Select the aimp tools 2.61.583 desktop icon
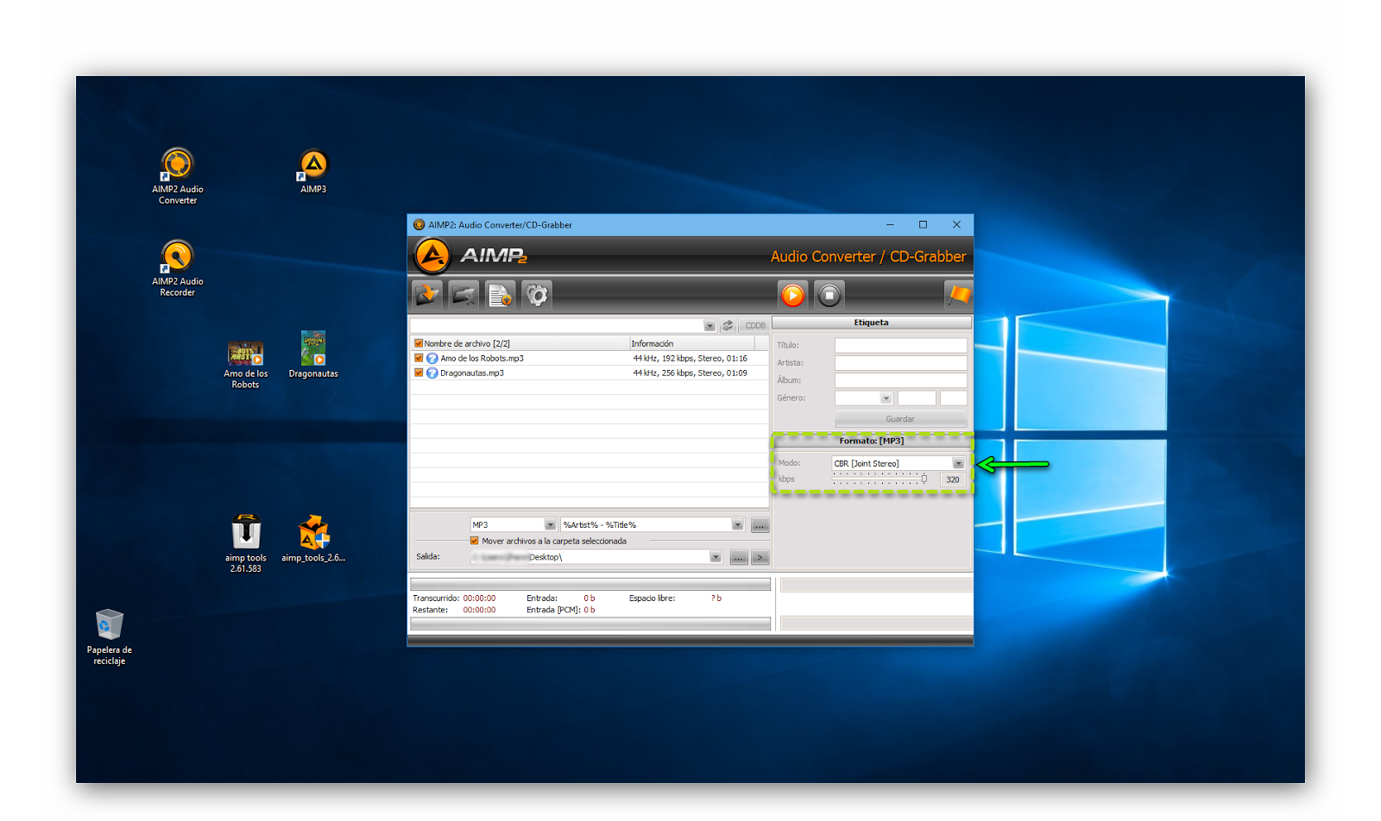 point(246,543)
